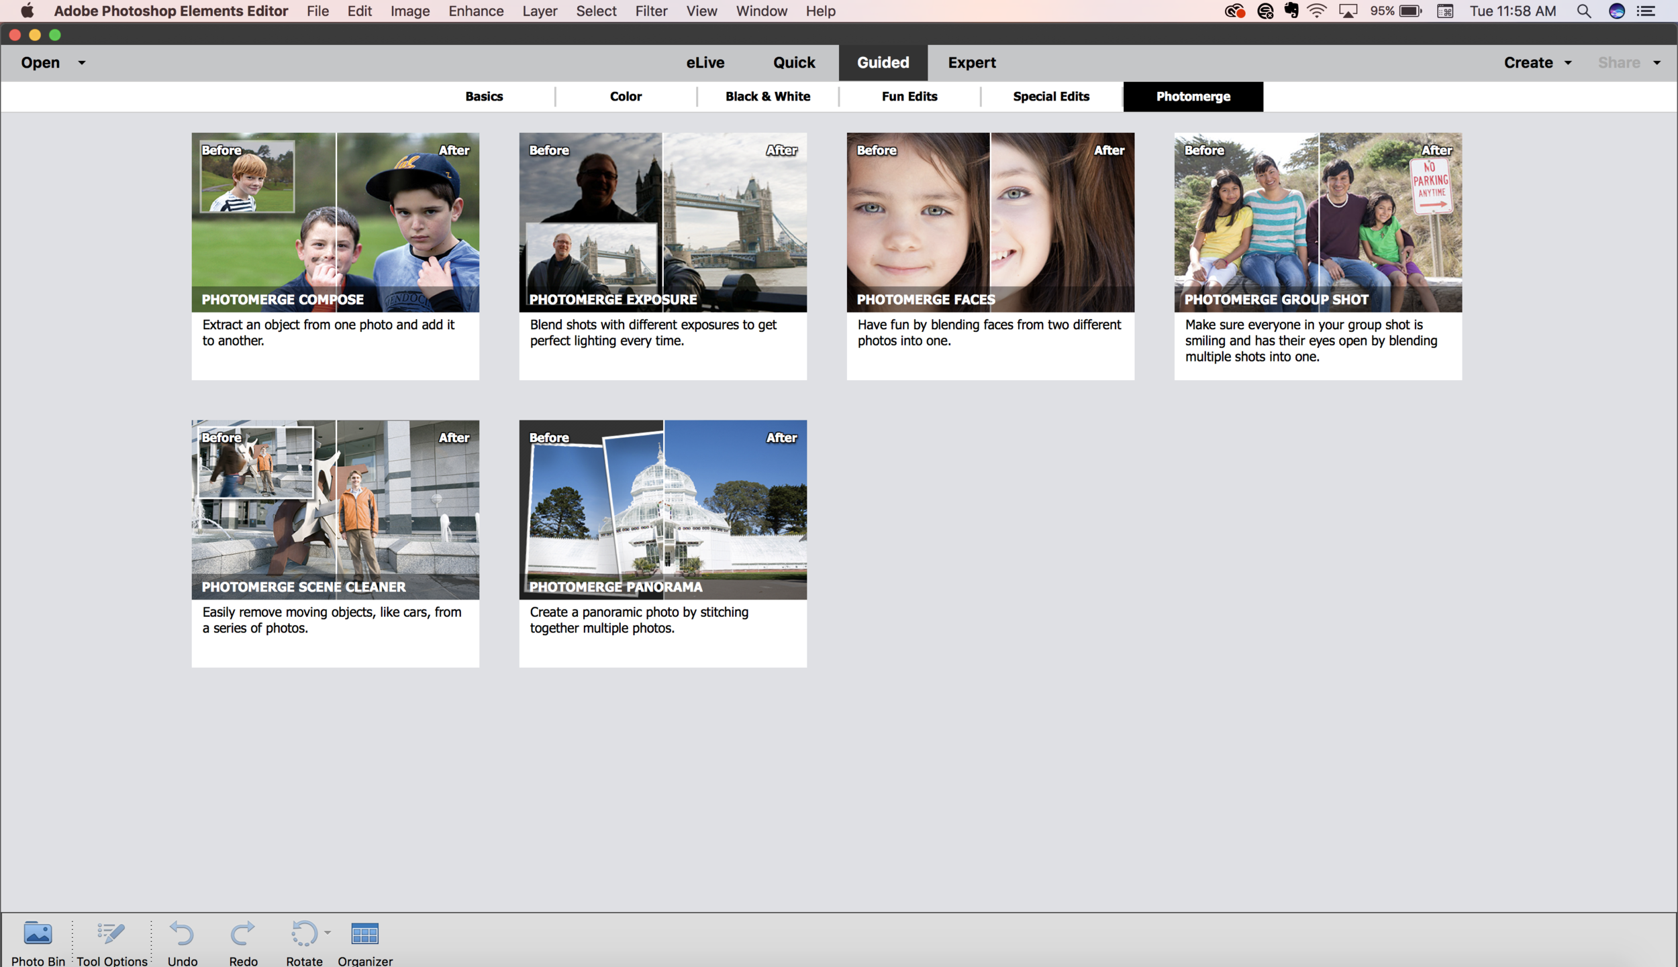Click the calendar icon beside battery
This screenshot has height=967, width=1678.
(1445, 11)
